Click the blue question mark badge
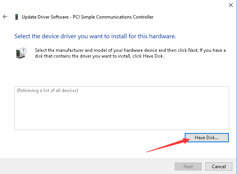Screen dimensions: 237x174 pyautogui.click(x=23, y=51)
